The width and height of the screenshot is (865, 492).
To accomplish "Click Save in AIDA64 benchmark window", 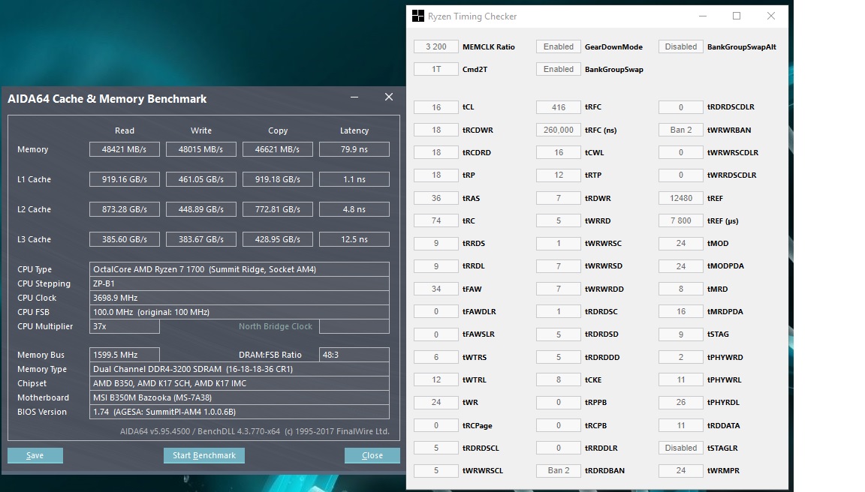I will (35, 455).
